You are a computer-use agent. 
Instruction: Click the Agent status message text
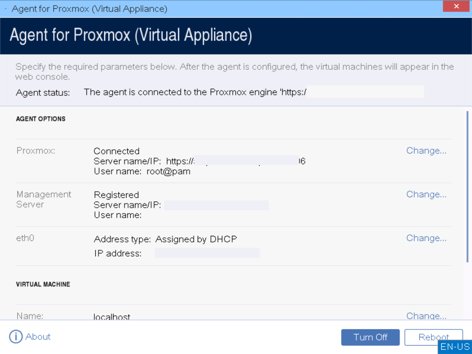click(195, 92)
